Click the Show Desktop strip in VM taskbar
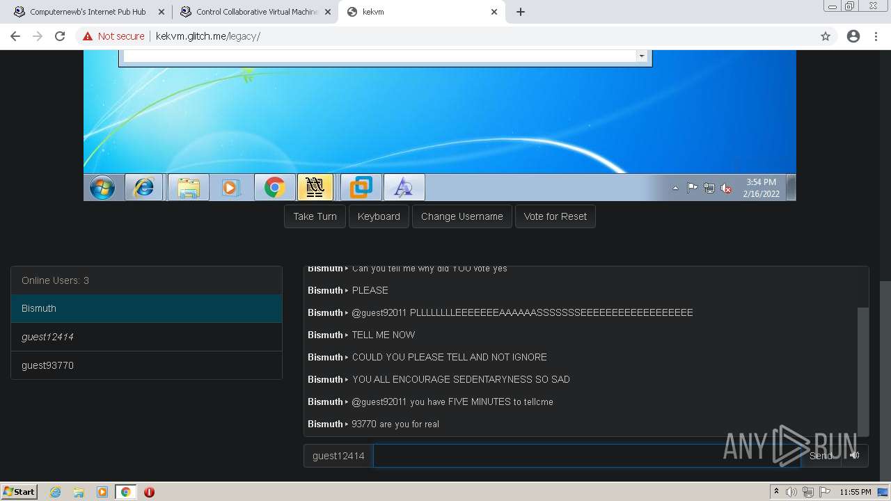 791,187
